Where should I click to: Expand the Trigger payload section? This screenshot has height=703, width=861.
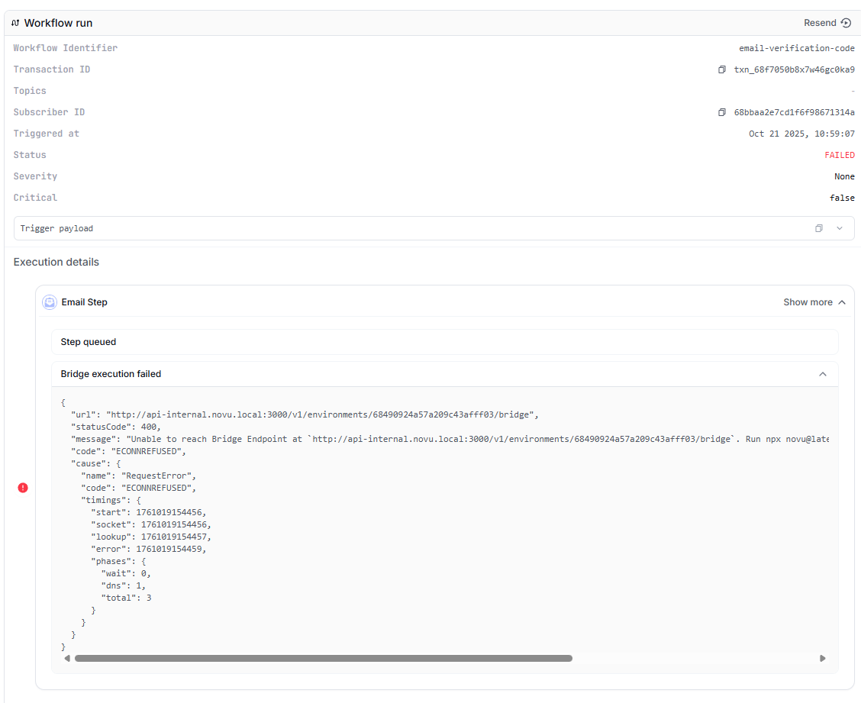[x=840, y=228]
